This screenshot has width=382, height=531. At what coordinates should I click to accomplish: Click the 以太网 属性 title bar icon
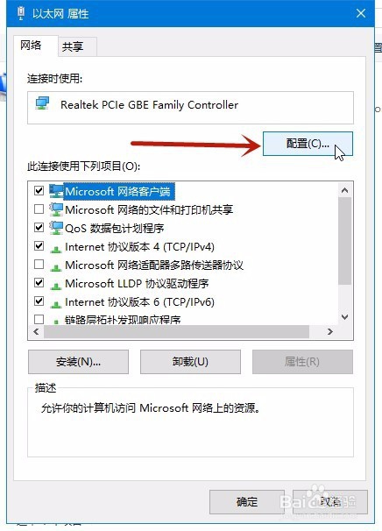click(x=21, y=13)
